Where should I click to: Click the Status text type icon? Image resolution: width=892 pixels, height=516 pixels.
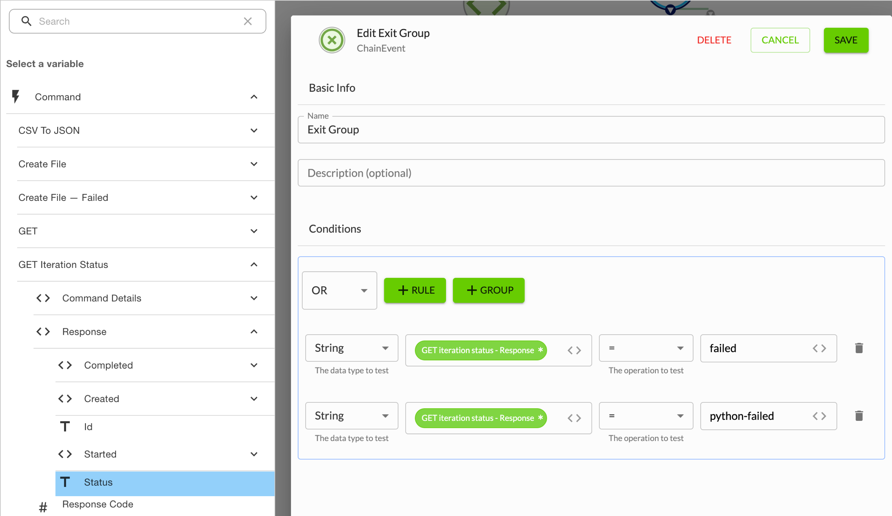(x=65, y=482)
